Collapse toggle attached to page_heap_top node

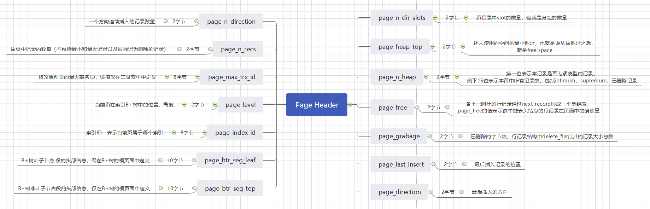tap(433, 47)
